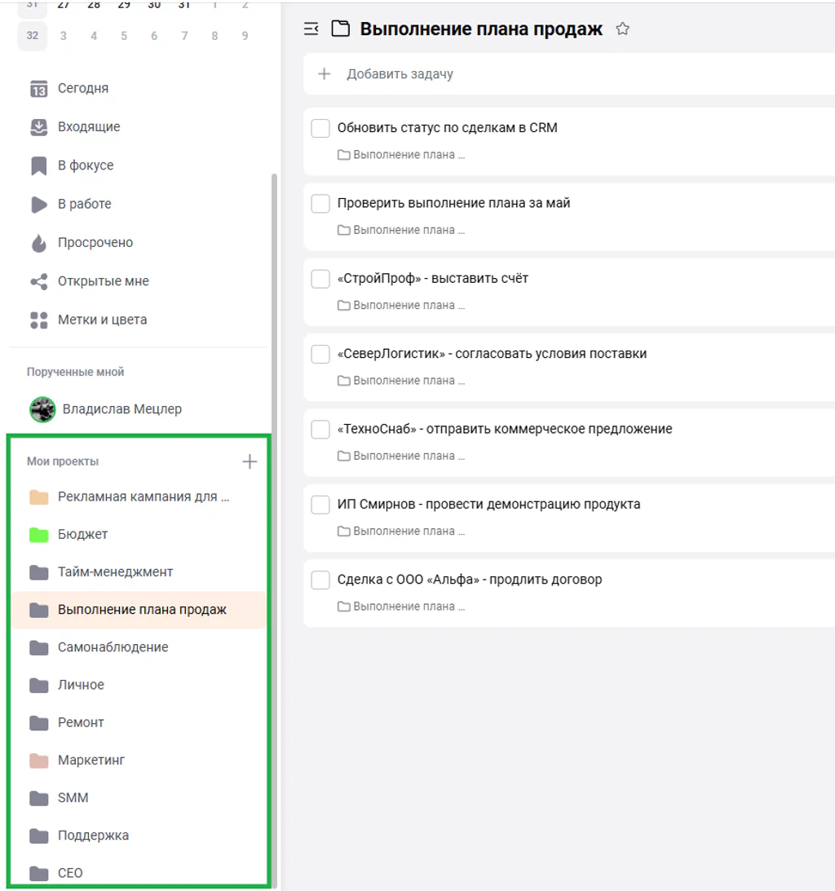Screen dimensions: 835x891
Task: Open Открытые мне section
Action: coord(104,282)
